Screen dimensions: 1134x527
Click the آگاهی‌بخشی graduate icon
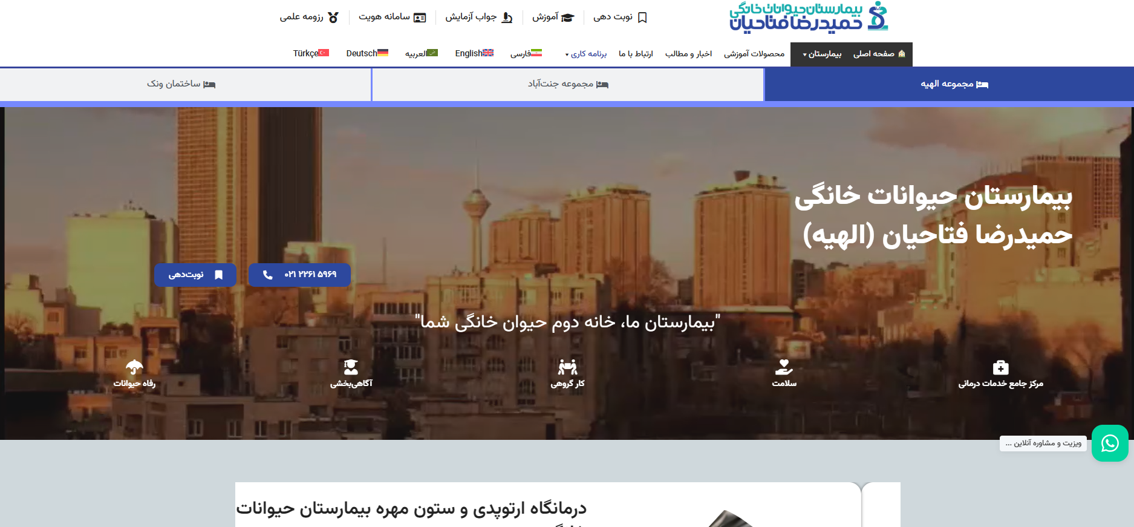pos(351,367)
